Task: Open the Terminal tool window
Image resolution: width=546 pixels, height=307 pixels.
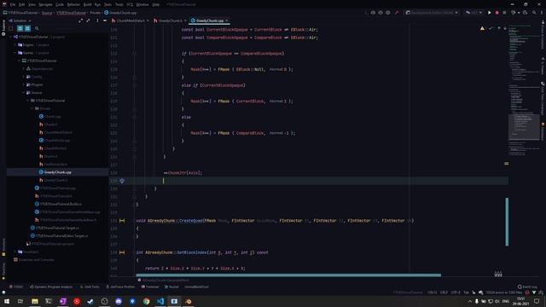Action: pos(150,287)
